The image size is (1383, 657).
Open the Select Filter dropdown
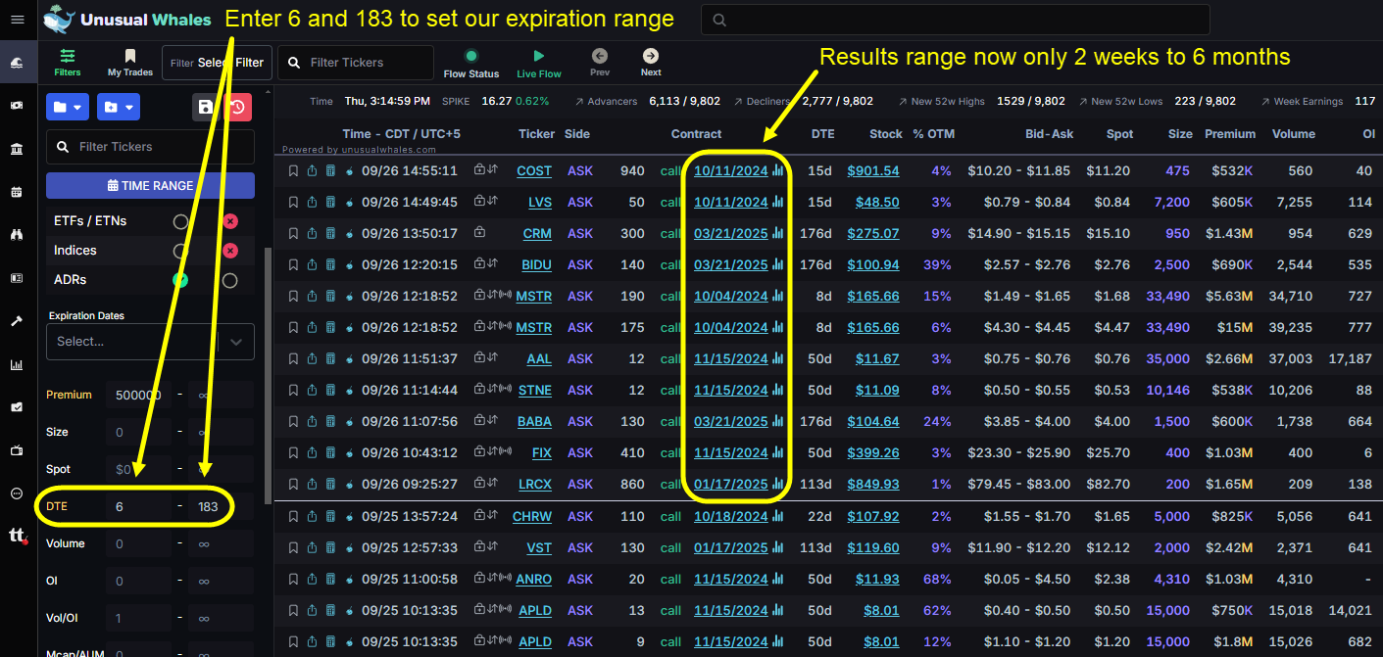tap(217, 63)
